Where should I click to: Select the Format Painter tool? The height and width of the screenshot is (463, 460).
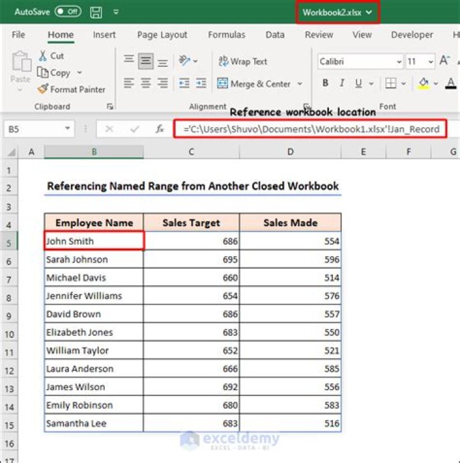70,89
